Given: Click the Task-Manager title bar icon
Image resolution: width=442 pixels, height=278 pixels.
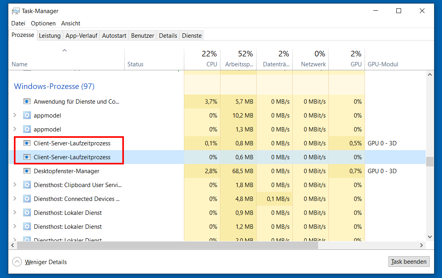Looking at the screenshot, I should (16, 11).
